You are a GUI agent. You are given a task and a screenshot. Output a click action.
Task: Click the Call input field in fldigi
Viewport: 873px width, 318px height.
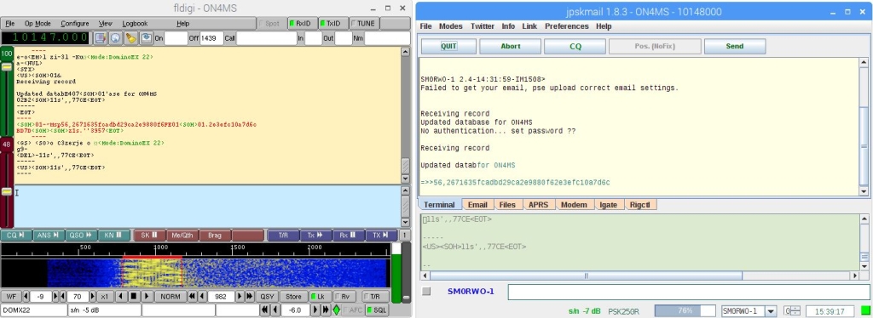tap(266, 37)
